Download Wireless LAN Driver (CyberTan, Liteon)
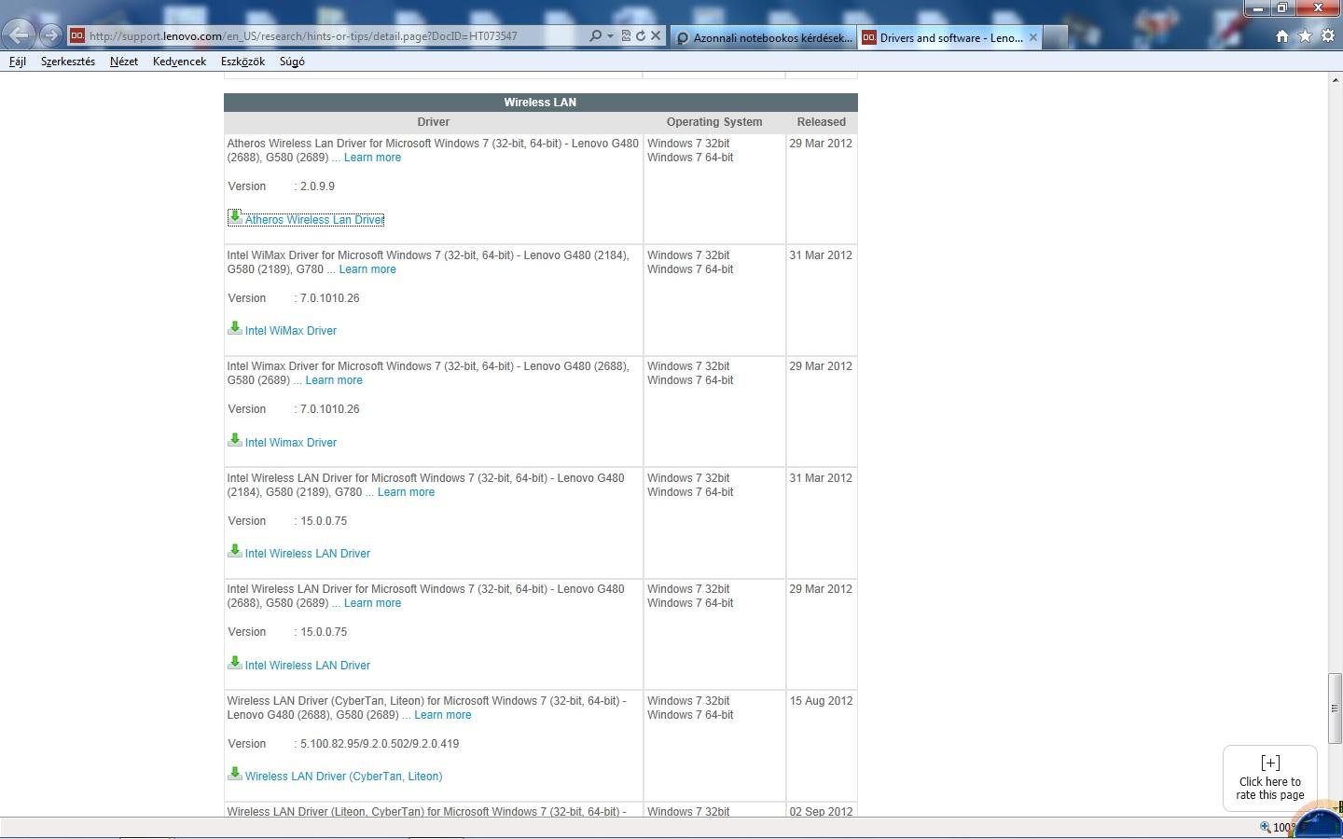1343x839 pixels. pos(343,777)
